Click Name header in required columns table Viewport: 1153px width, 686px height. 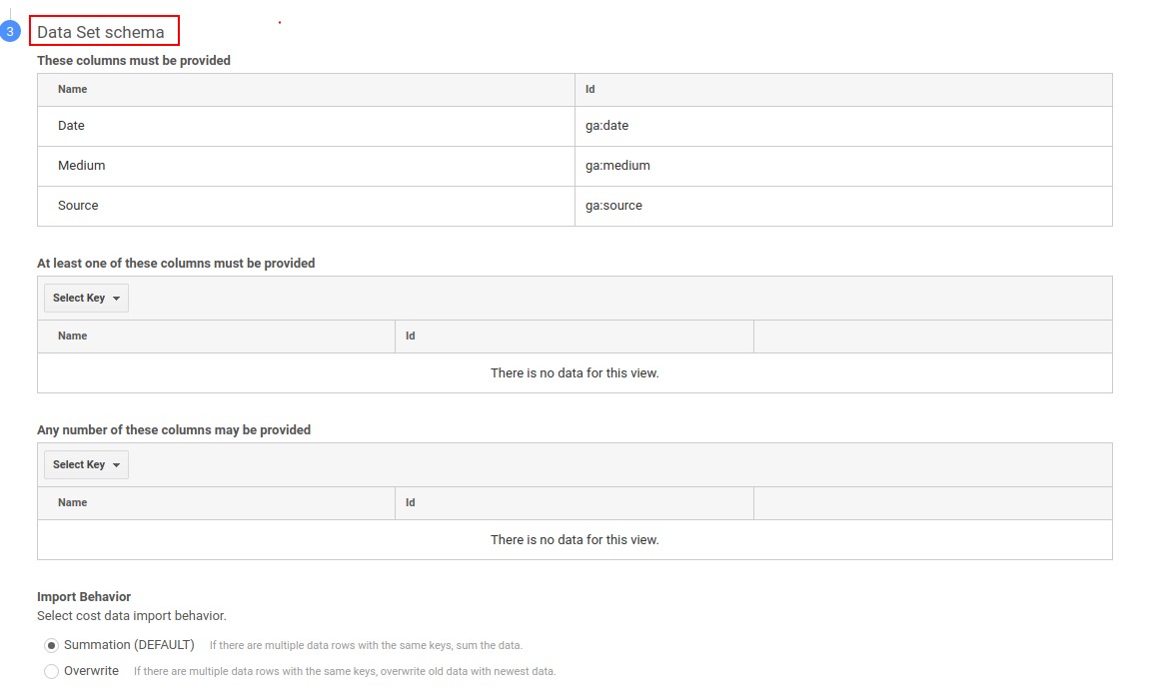[x=72, y=89]
